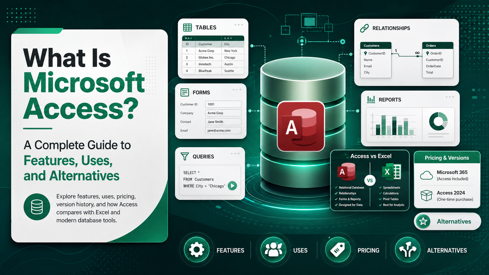Click the Globex Inc. table cell

tap(208, 58)
